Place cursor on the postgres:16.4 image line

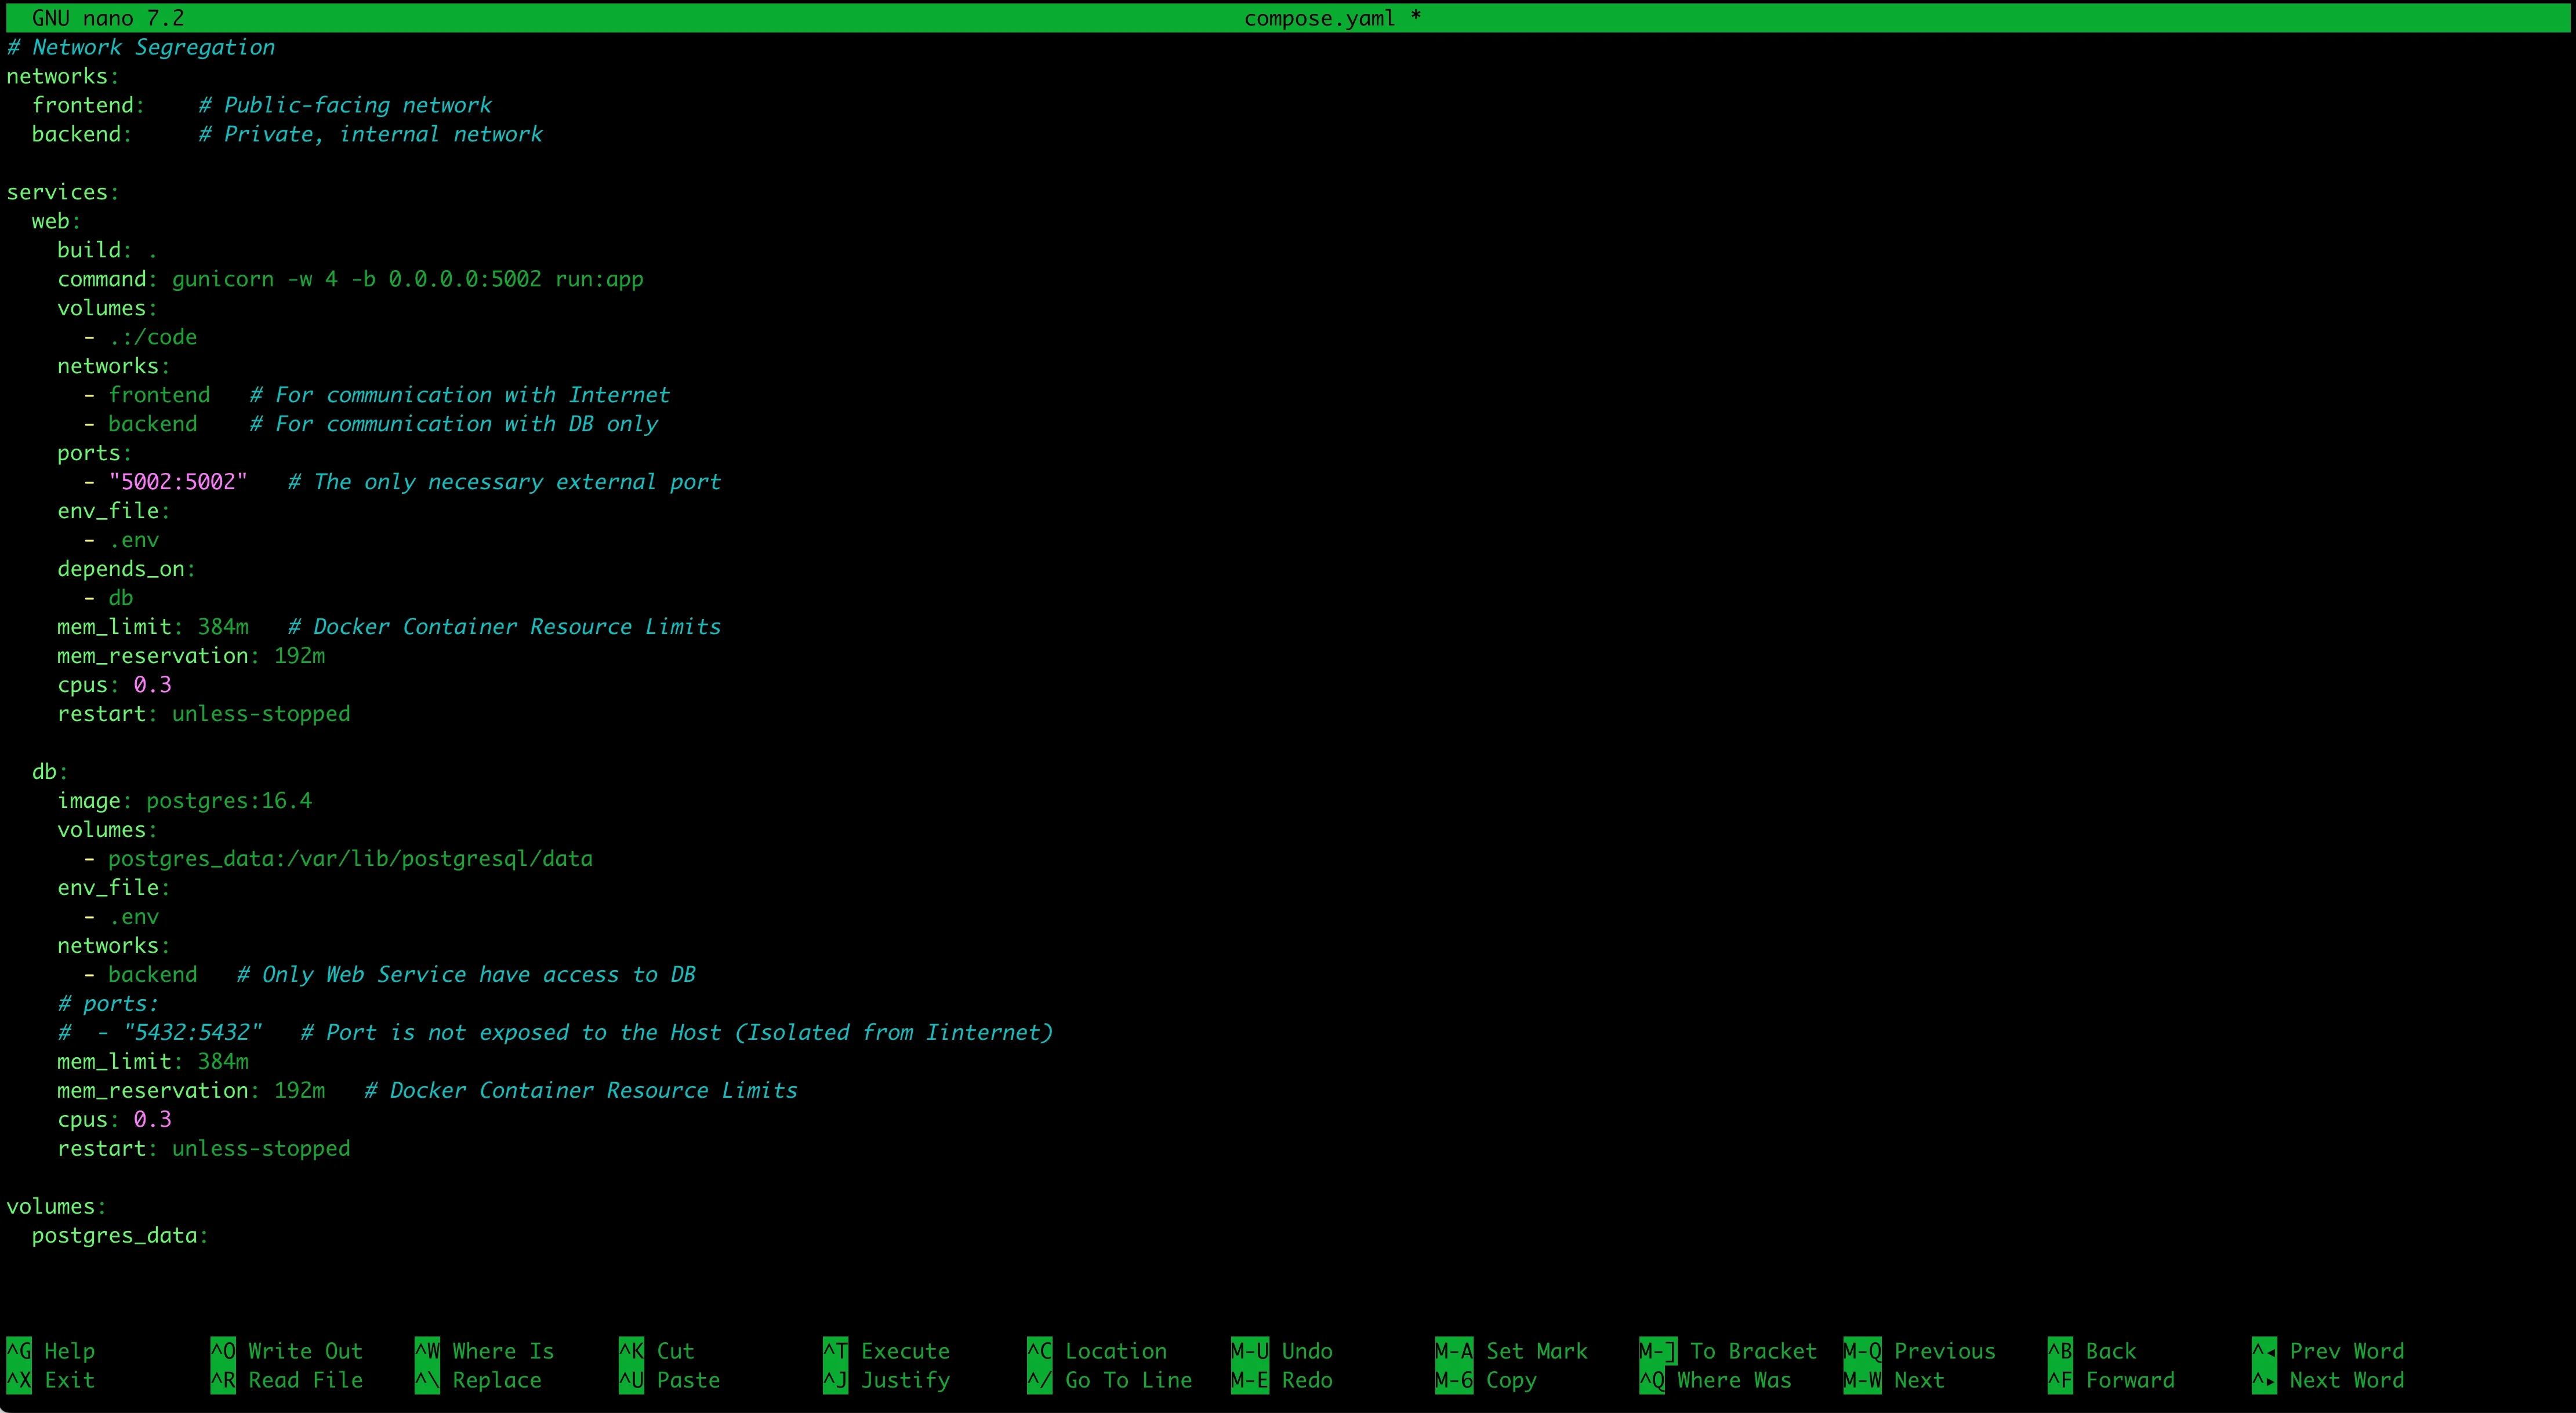coord(229,799)
